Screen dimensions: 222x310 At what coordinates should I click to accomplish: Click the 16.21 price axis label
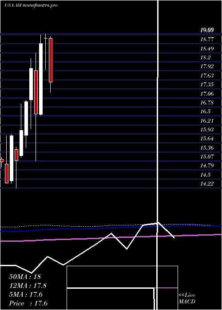click(x=207, y=121)
